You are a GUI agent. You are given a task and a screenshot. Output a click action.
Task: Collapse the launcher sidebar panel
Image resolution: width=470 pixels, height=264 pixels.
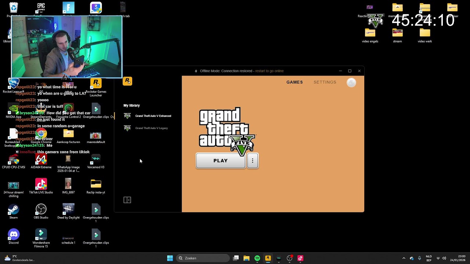tap(127, 200)
